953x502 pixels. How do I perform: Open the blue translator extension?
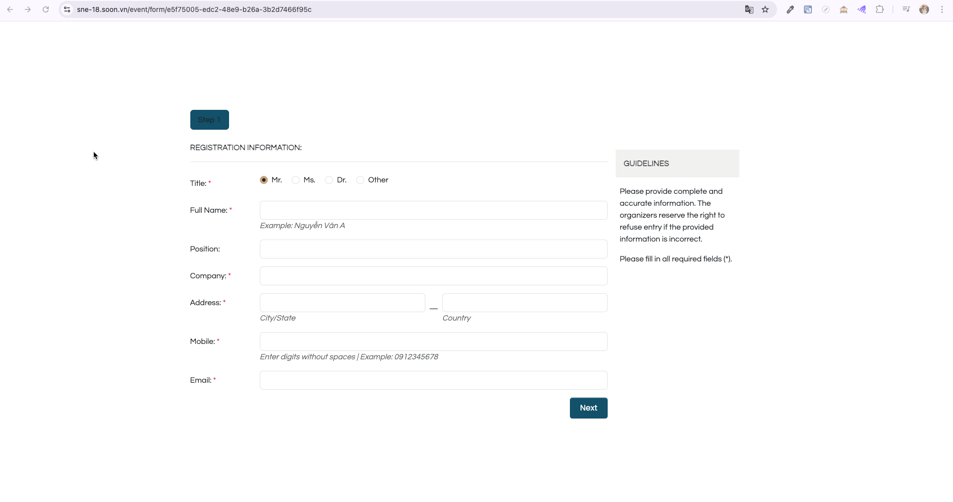click(x=808, y=9)
